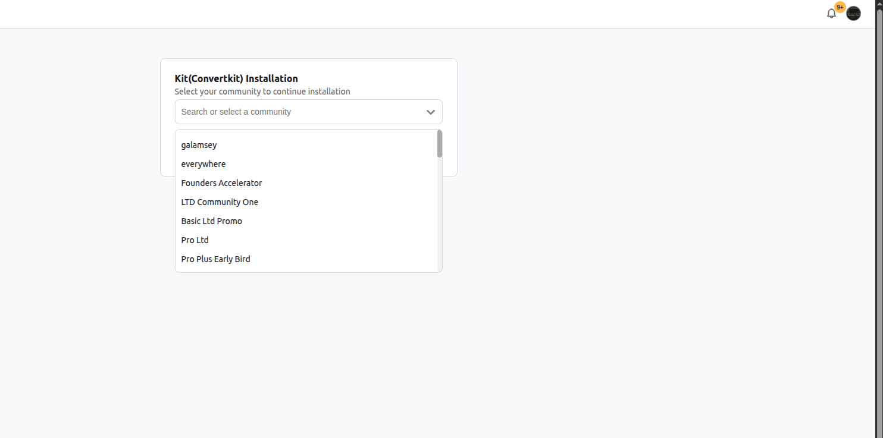Click the 'Select your community' subtitle text
Viewport: 883px width, 438px height.
pos(262,92)
